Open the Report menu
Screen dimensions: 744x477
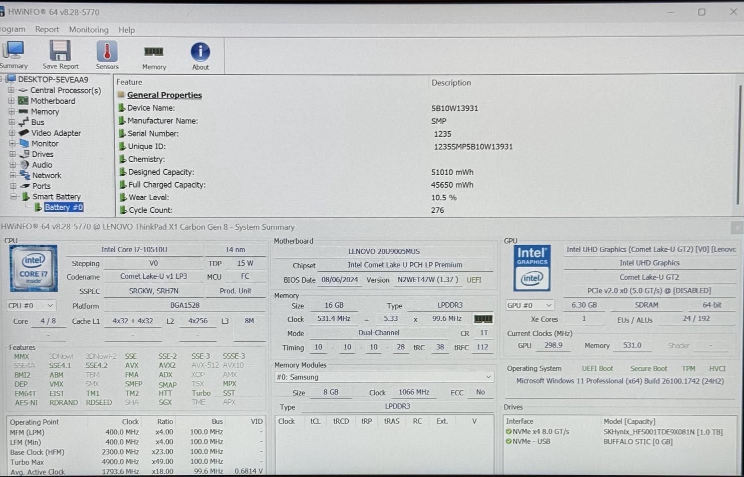(47, 30)
